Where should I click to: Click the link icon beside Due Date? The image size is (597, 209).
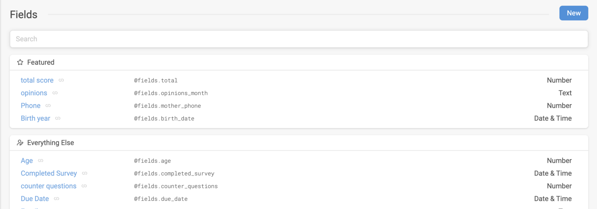coord(57,199)
